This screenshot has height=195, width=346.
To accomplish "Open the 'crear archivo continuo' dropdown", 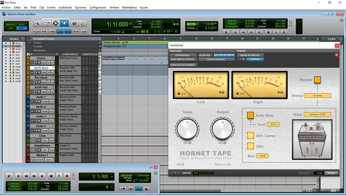I will tap(183, 59).
